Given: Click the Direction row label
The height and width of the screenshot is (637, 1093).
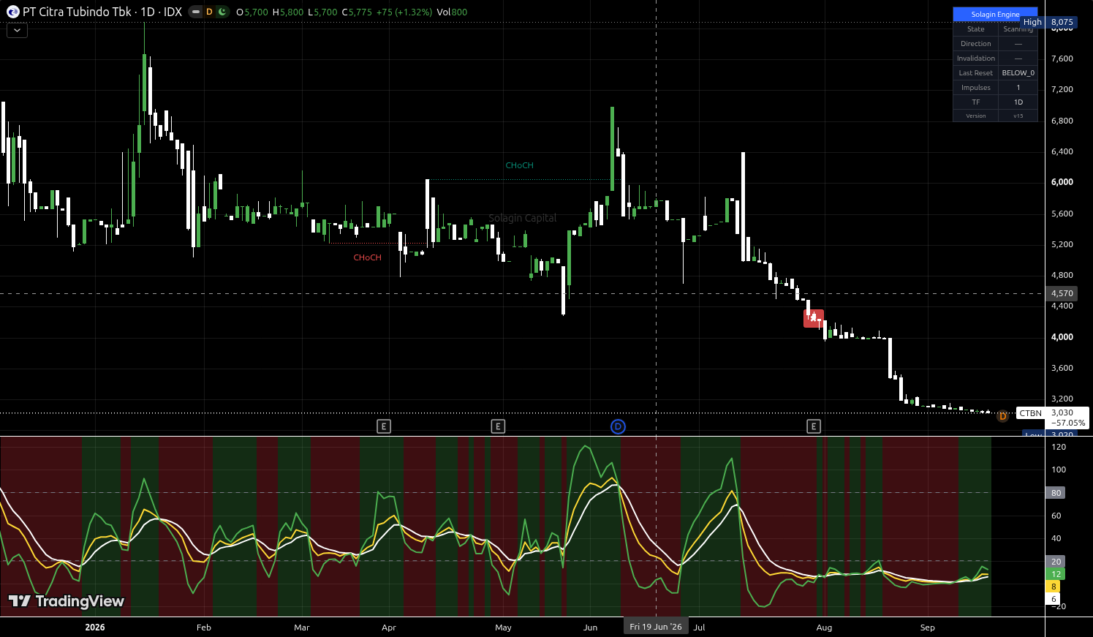Looking at the screenshot, I should point(976,44).
